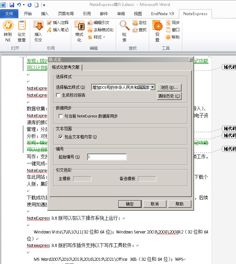Click the 取消 Cancel button

[155, 204]
